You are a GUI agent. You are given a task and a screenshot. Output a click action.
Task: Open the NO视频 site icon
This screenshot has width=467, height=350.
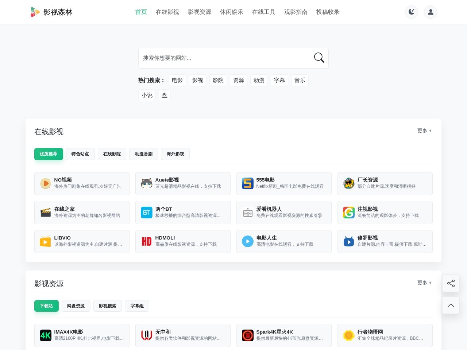(46, 183)
